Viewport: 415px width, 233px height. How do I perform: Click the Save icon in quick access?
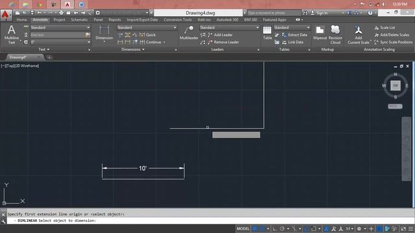click(32, 13)
